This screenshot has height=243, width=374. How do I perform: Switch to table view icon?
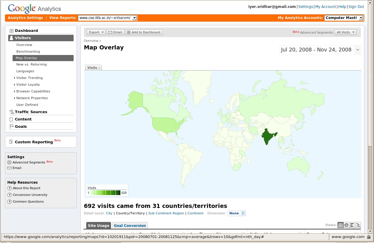click(x=340, y=225)
